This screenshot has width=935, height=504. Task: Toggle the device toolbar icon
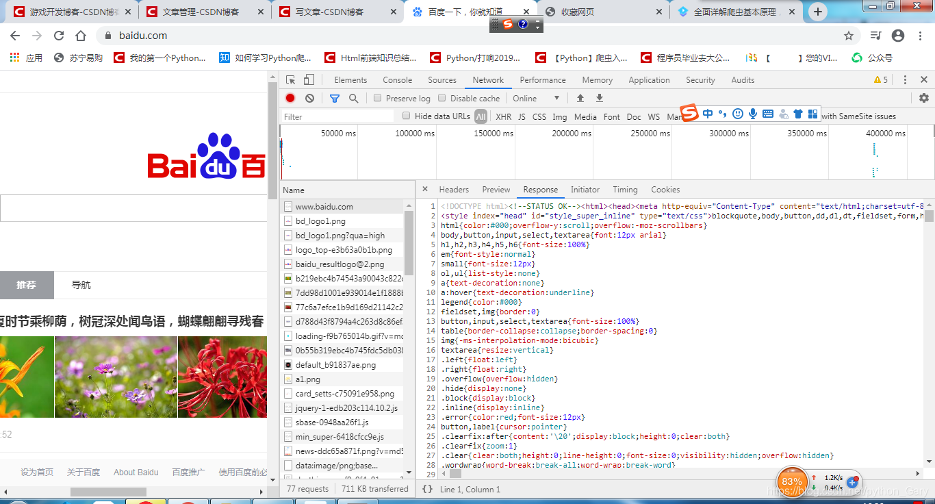click(309, 80)
